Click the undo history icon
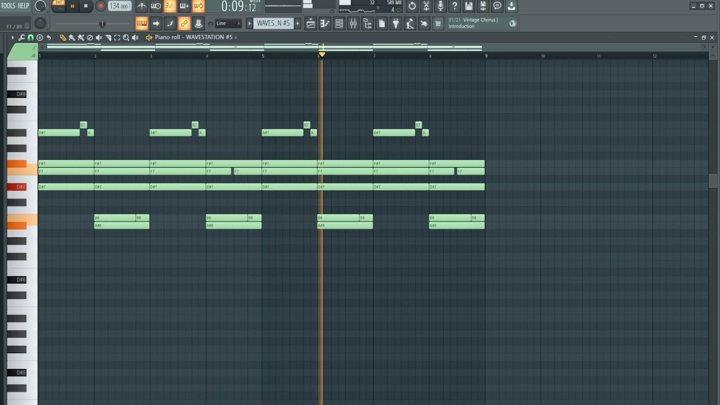The image size is (720, 405). click(x=412, y=6)
